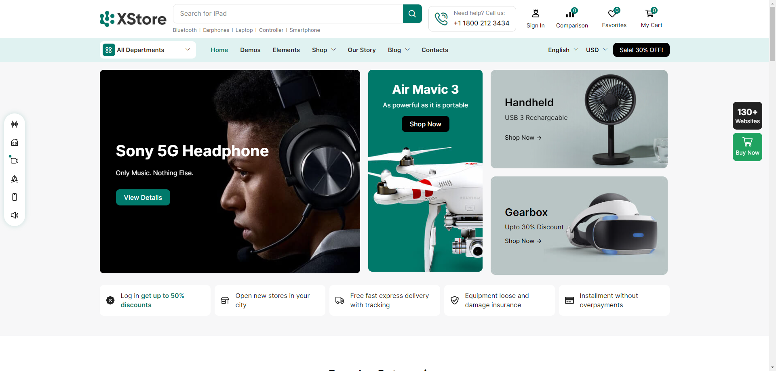Viewport: 776px width, 371px height.
Task: Click the search magnifier button
Action: coord(412,14)
